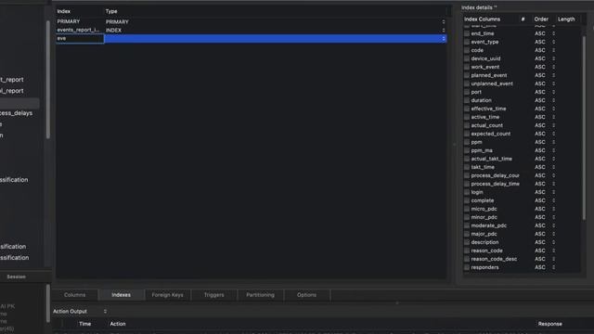Toggle the work_event column checkbox
This screenshot has height=334, width=594.
click(467, 67)
